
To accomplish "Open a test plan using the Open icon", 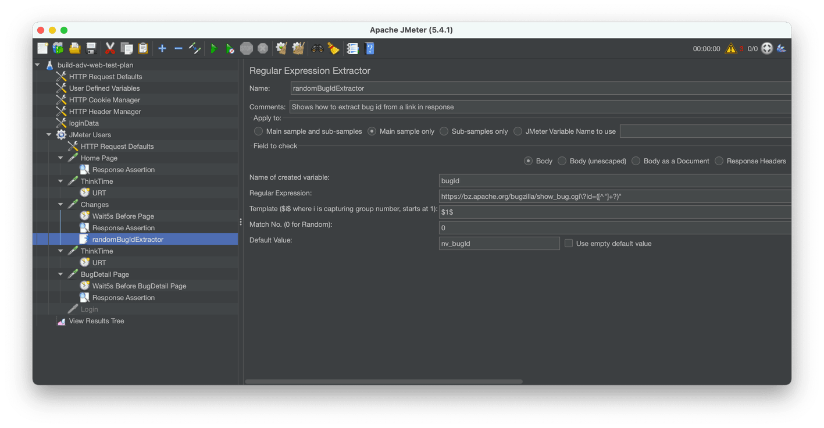I will coord(74,48).
